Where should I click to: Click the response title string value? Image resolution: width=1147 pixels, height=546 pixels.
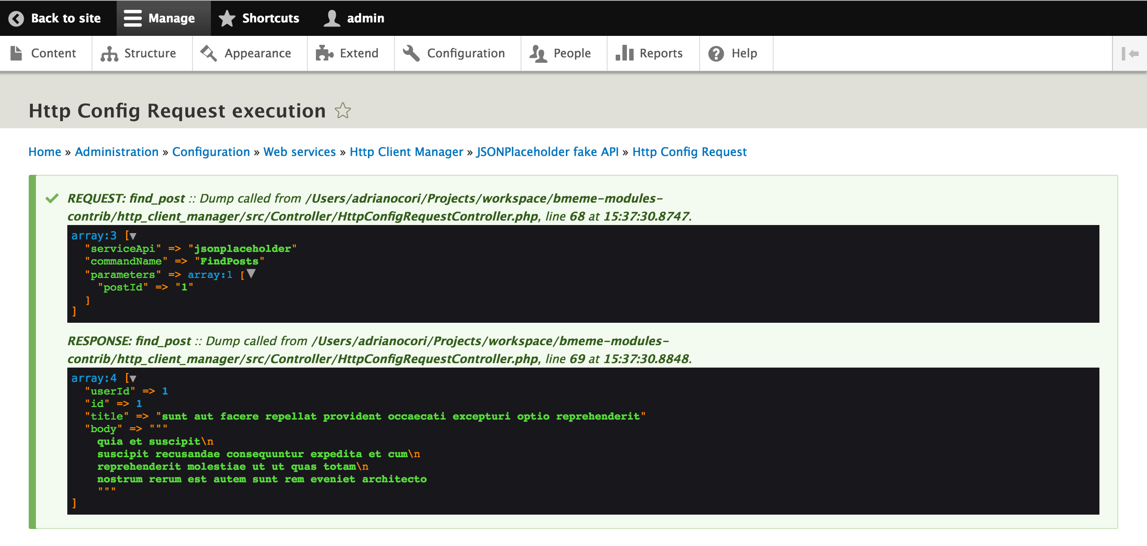pos(401,416)
